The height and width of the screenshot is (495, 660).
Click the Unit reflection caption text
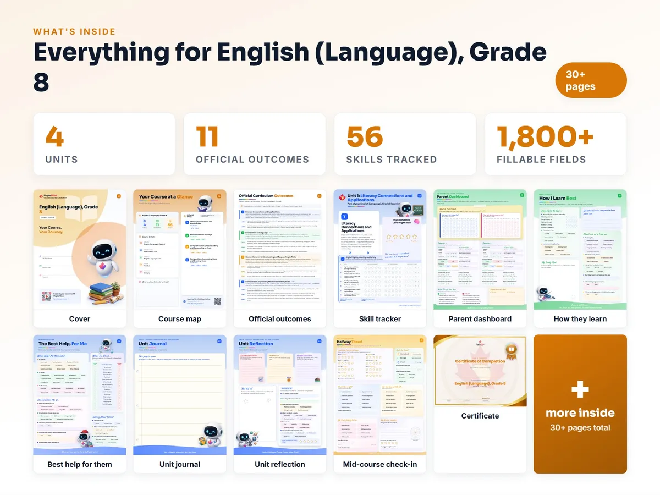[280, 464]
